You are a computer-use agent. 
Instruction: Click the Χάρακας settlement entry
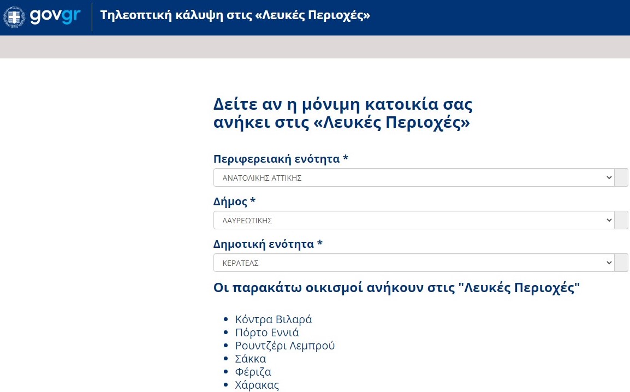pos(257,385)
